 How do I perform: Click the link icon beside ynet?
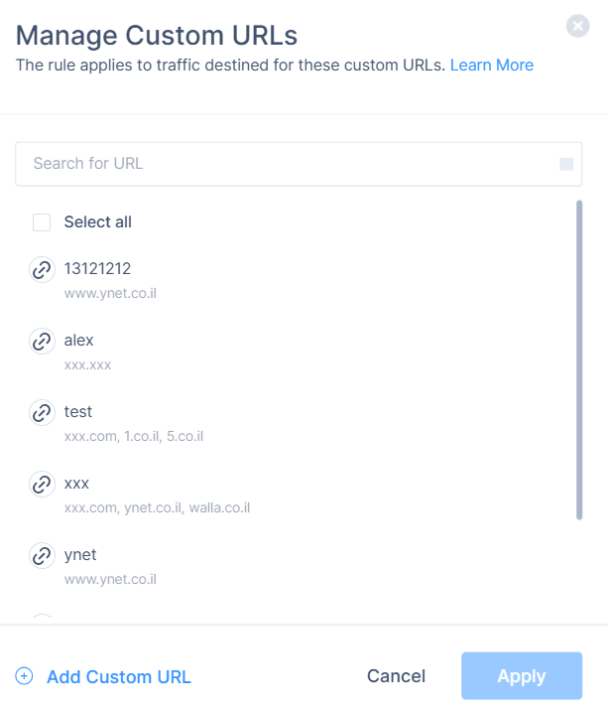click(x=42, y=556)
